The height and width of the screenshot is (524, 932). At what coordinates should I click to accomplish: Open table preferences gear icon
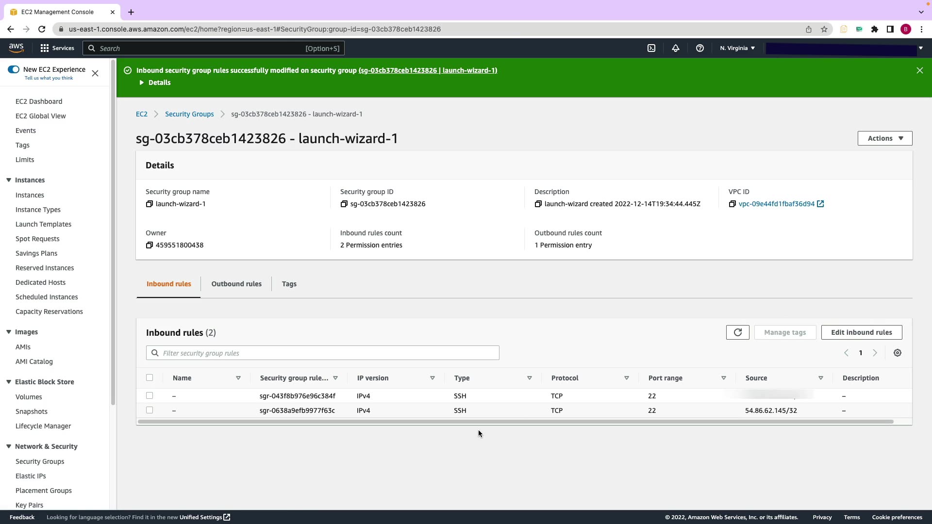click(x=898, y=353)
